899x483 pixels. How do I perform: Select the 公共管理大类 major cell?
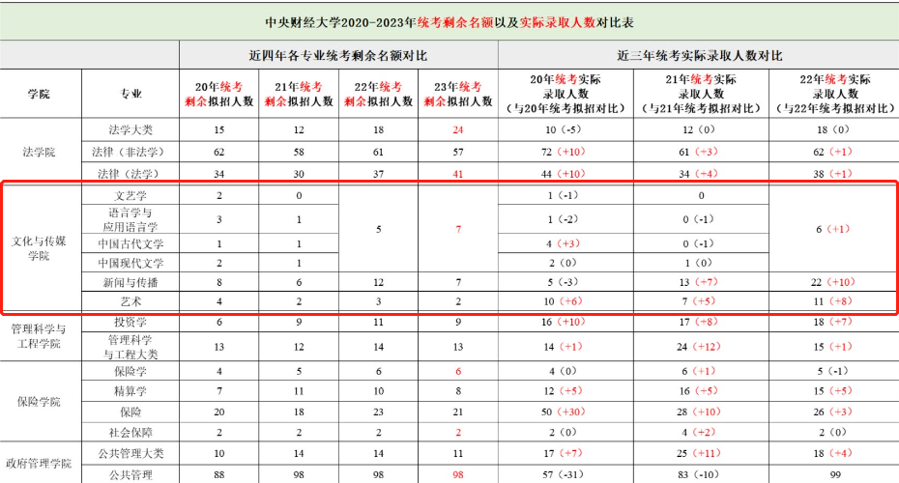coord(130,453)
